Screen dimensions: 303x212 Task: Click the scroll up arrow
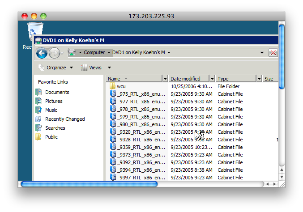(x=282, y=170)
